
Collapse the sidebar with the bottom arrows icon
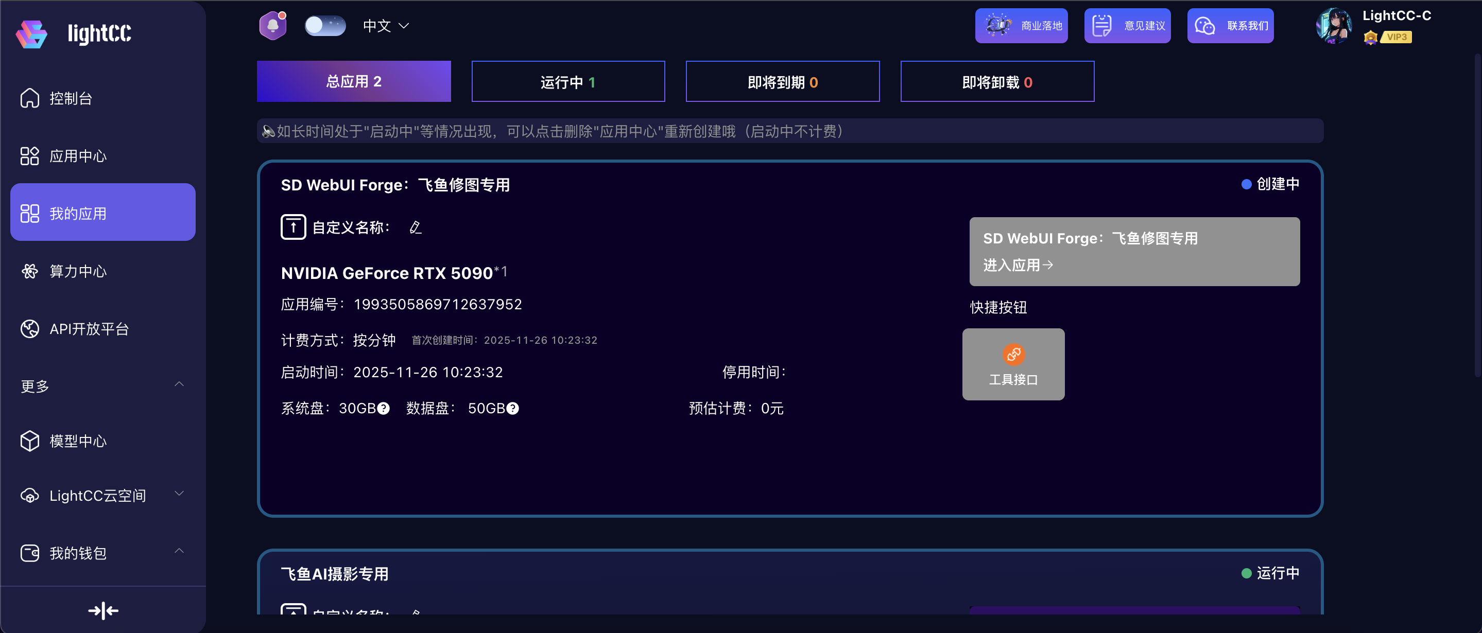(x=103, y=610)
